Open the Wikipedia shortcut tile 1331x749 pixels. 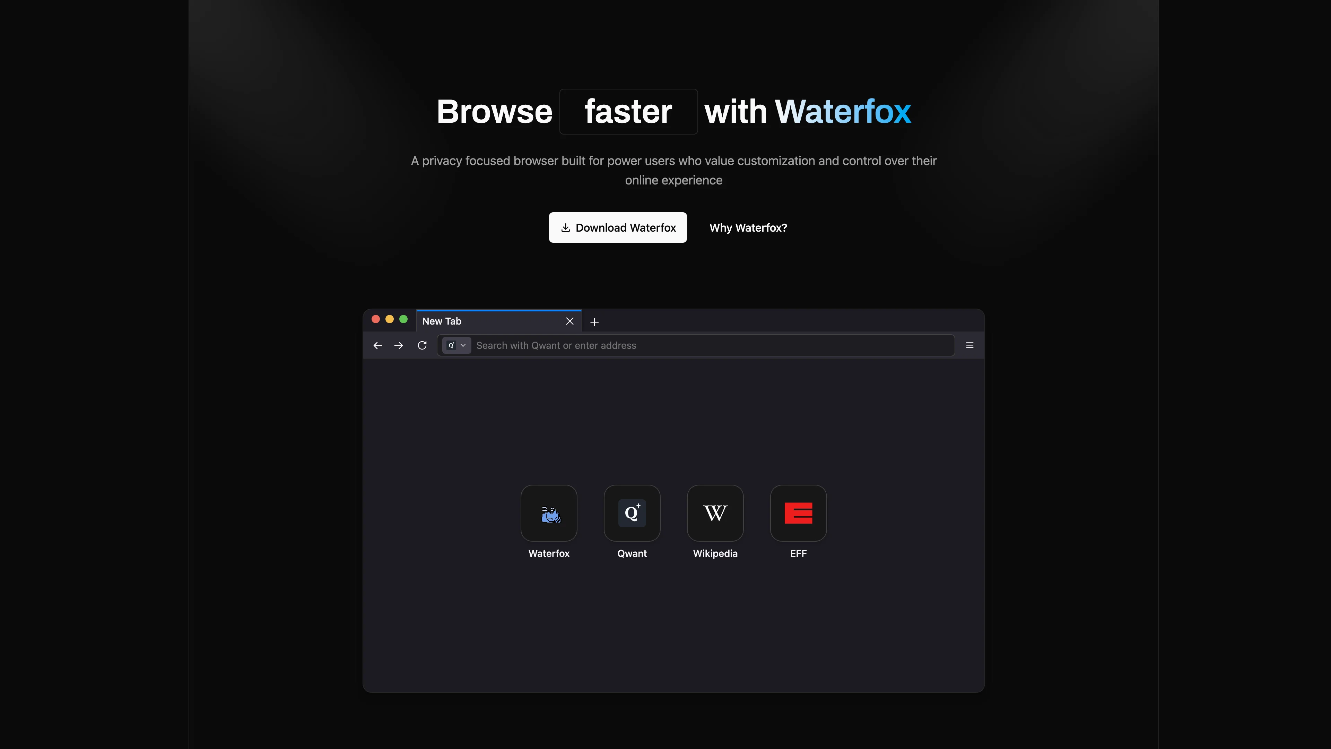[715, 513]
